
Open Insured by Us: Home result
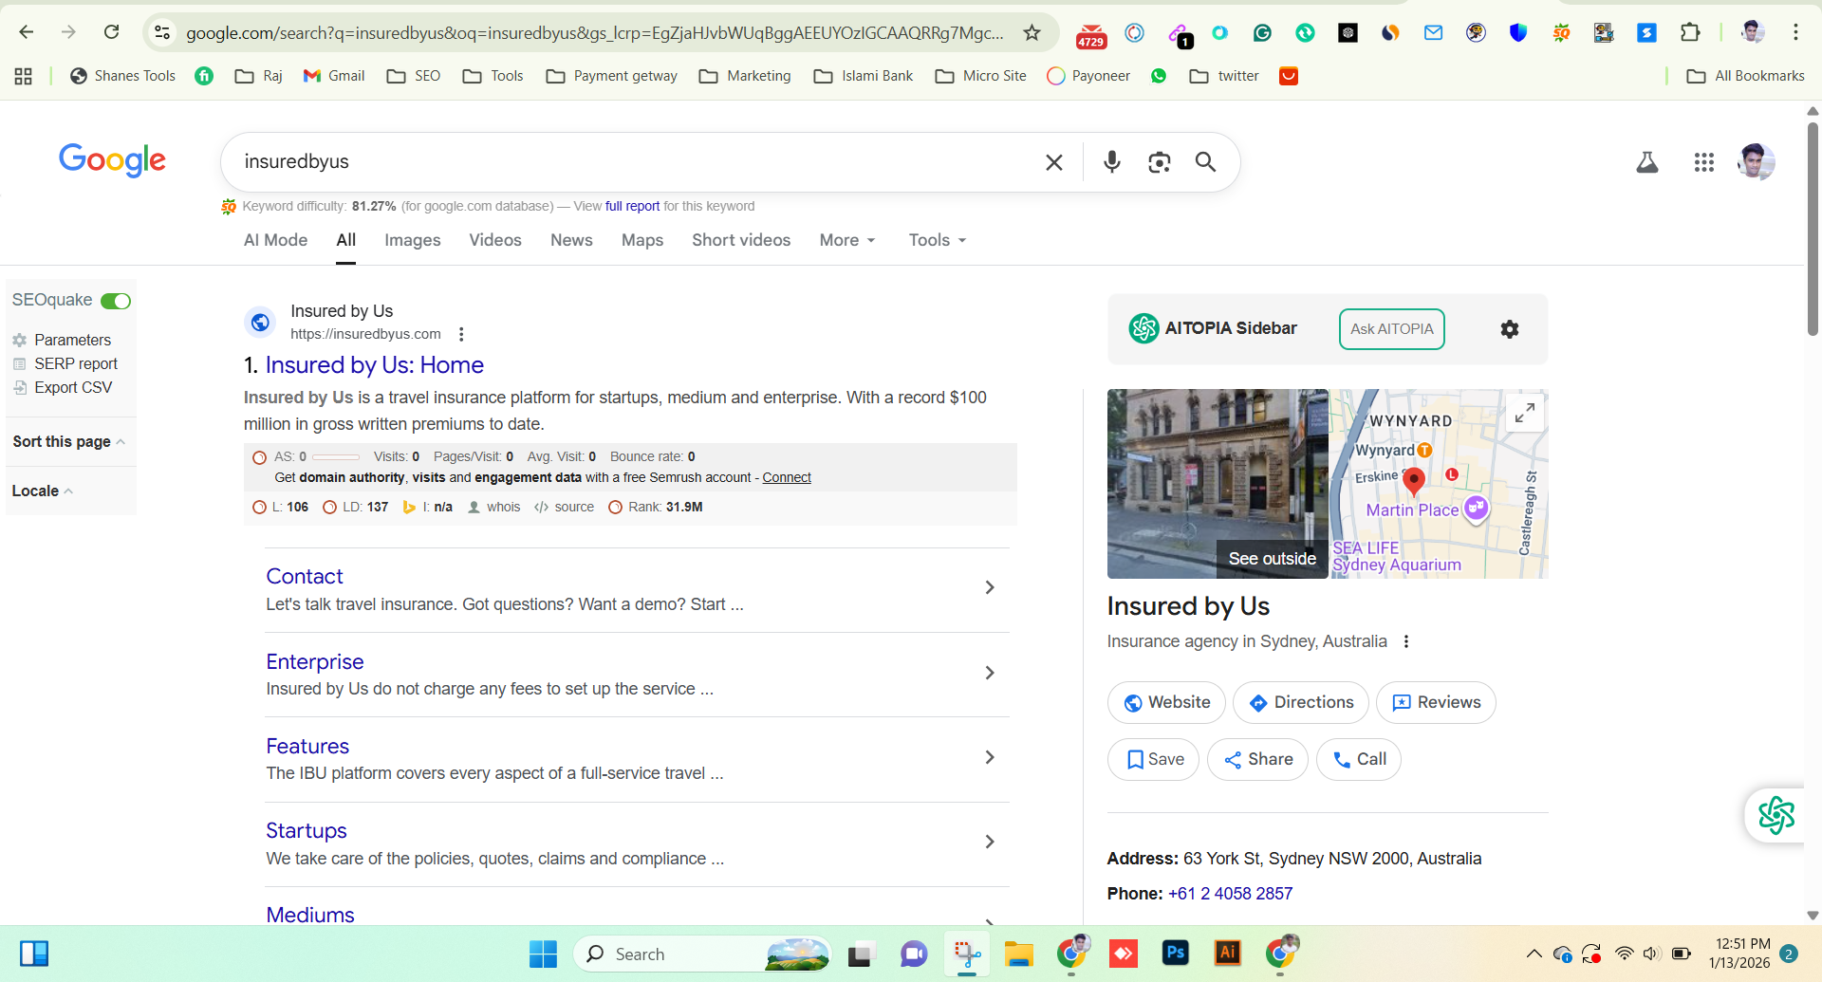click(374, 365)
